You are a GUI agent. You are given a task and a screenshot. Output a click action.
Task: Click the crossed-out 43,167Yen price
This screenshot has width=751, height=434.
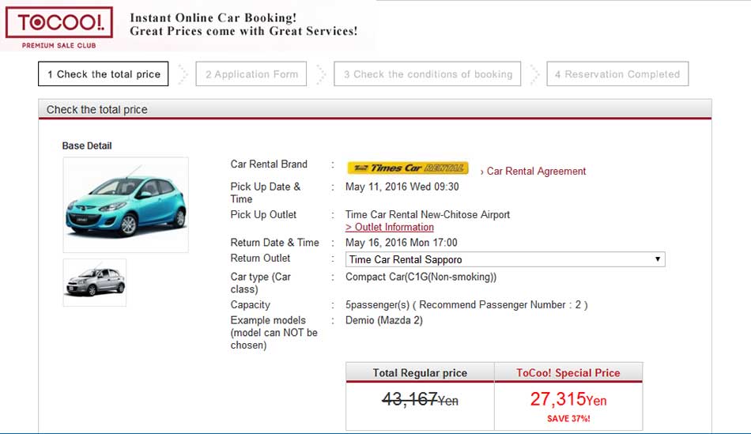pyautogui.click(x=420, y=399)
